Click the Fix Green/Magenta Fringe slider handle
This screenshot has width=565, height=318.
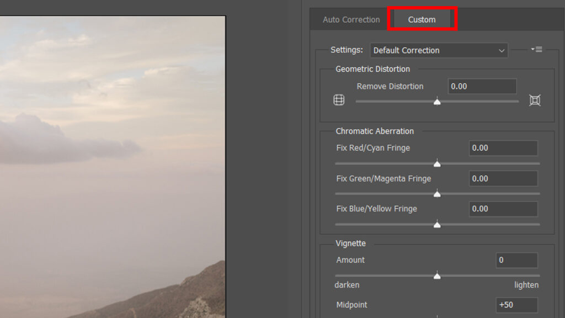pyautogui.click(x=437, y=194)
